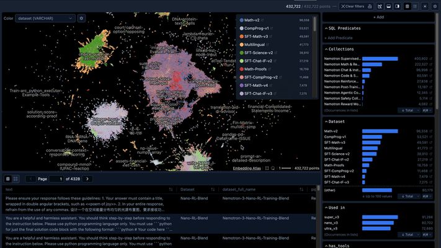The width and height of the screenshot is (441, 248).
Task: Select first table row starting 'Please ensure your response'
Action: [159, 204]
